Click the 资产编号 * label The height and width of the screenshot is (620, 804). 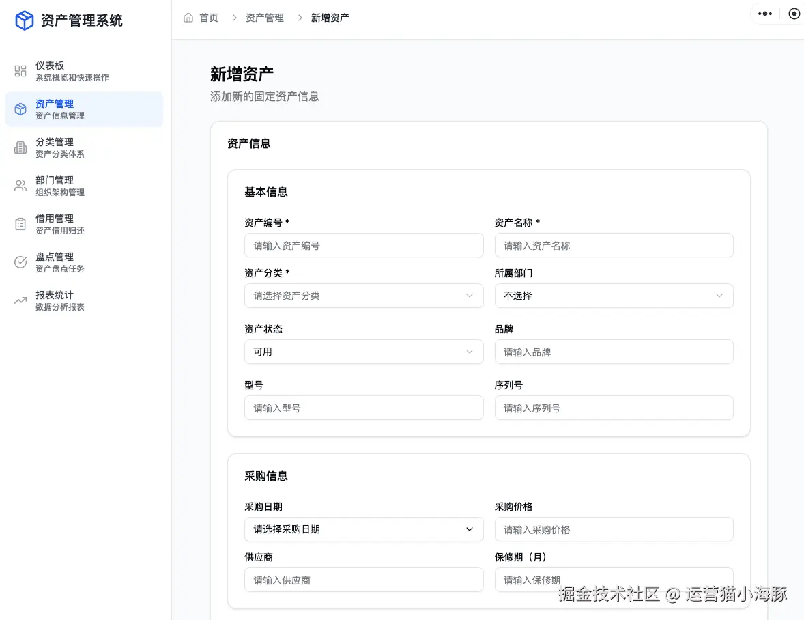(267, 223)
